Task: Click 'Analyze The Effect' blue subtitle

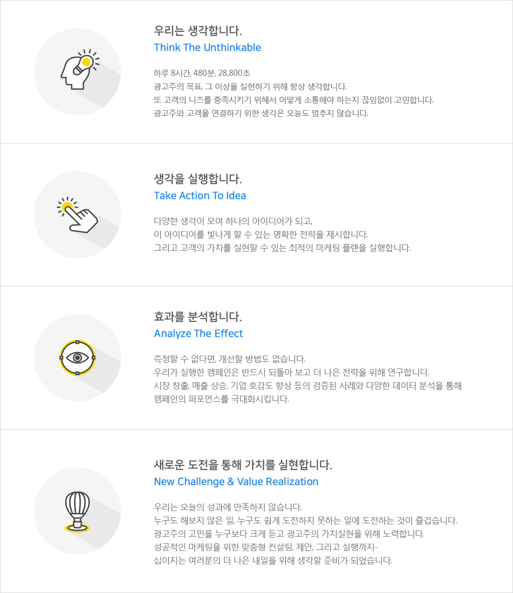Action: pyautogui.click(x=199, y=334)
